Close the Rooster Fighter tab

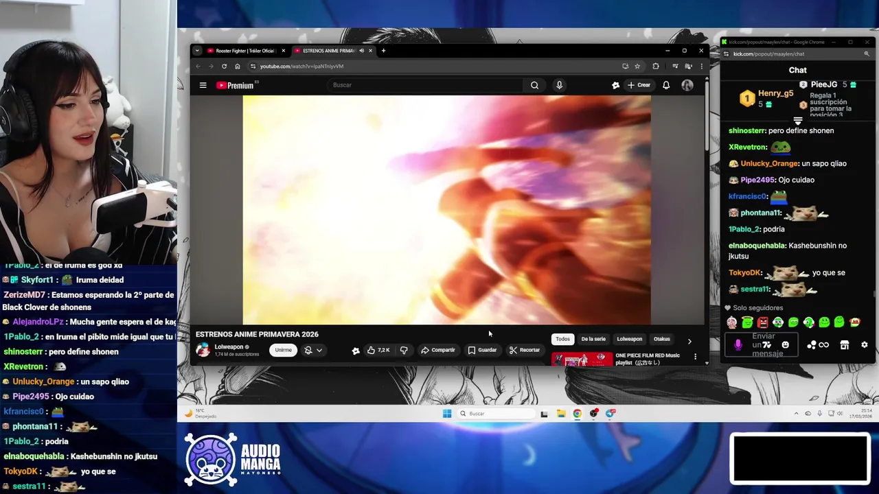(283, 51)
